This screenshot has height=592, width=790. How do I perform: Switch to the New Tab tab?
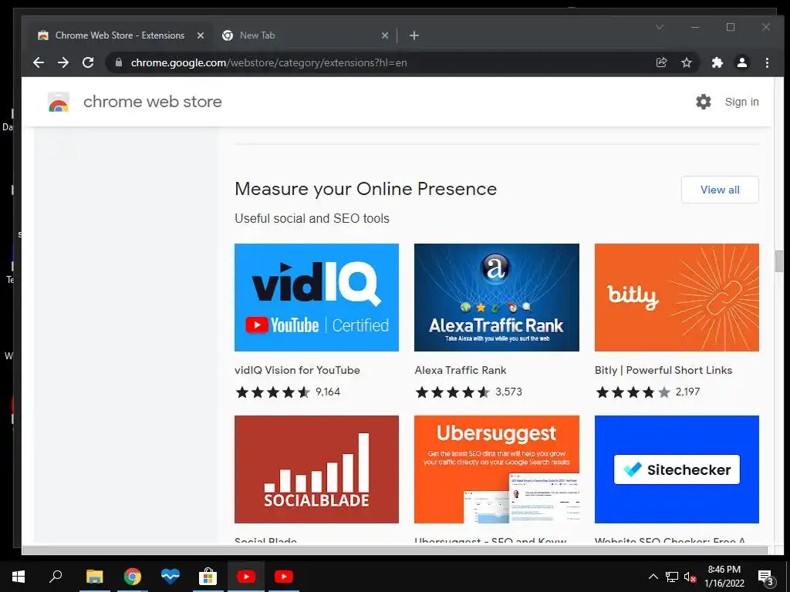click(304, 35)
